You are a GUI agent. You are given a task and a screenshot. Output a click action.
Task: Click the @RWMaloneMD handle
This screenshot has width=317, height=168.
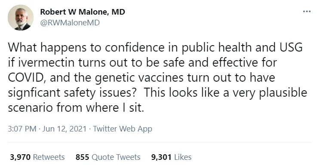(x=70, y=23)
